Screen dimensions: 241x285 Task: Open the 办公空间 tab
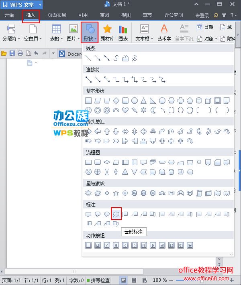tap(174, 15)
